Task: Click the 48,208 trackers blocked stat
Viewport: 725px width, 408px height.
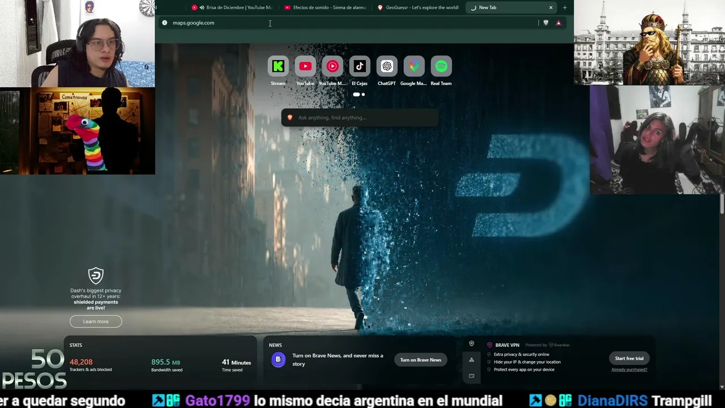Action: tap(91, 365)
